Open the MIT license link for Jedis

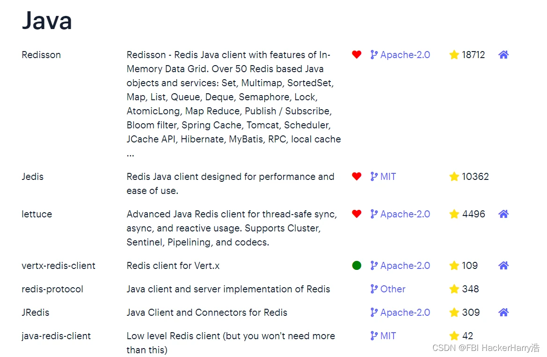pyautogui.click(x=388, y=177)
